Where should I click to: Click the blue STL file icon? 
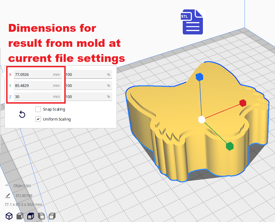coord(192,22)
